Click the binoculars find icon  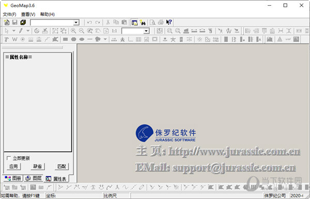pos(143,23)
